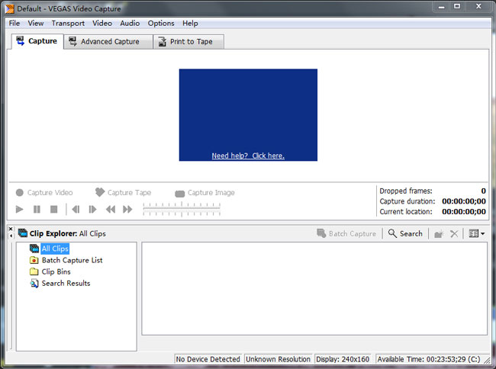
Task: Select Clip Bins in the tree
Action: click(56, 271)
